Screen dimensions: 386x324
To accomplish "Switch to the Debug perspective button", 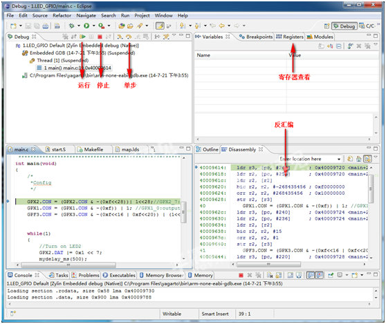I will tap(344, 26).
